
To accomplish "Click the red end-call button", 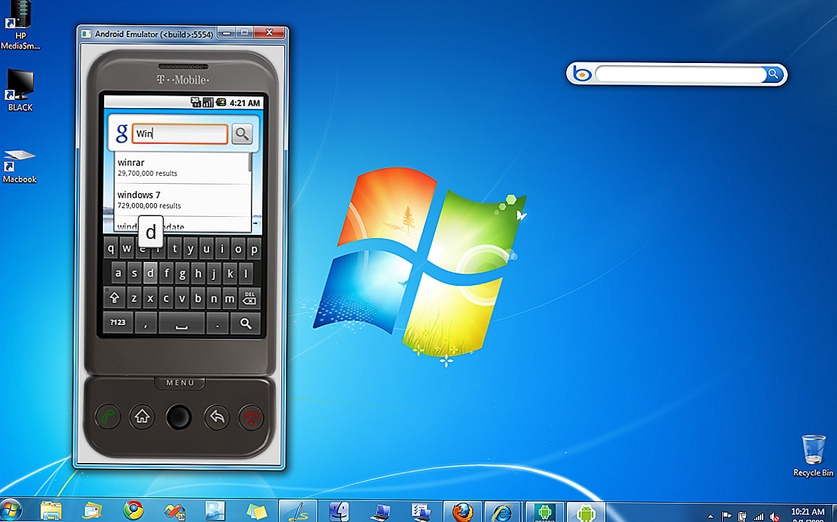I will pos(252,417).
